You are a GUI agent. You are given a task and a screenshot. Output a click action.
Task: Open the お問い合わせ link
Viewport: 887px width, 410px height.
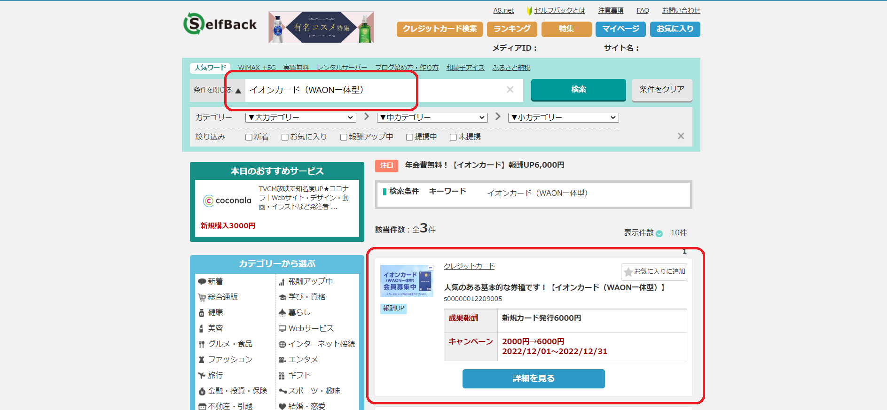[681, 10]
